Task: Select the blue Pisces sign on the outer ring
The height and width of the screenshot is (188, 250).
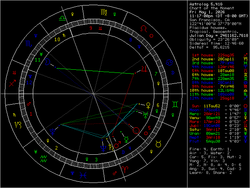Action: pos(83,175)
